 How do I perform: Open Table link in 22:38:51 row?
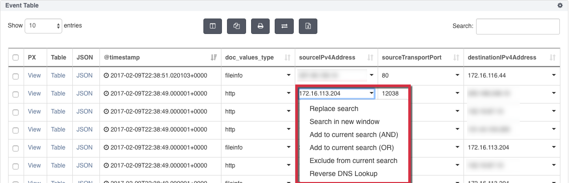point(58,75)
